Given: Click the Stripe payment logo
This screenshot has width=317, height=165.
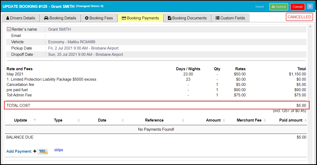Looking at the screenshot, I should (58, 150).
